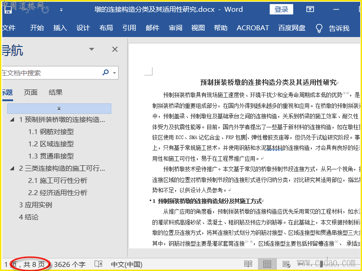Click document title 预制拼装桥墩的连接构造分类及其适用性研究
This screenshot has height=271, width=362.
(268, 82)
